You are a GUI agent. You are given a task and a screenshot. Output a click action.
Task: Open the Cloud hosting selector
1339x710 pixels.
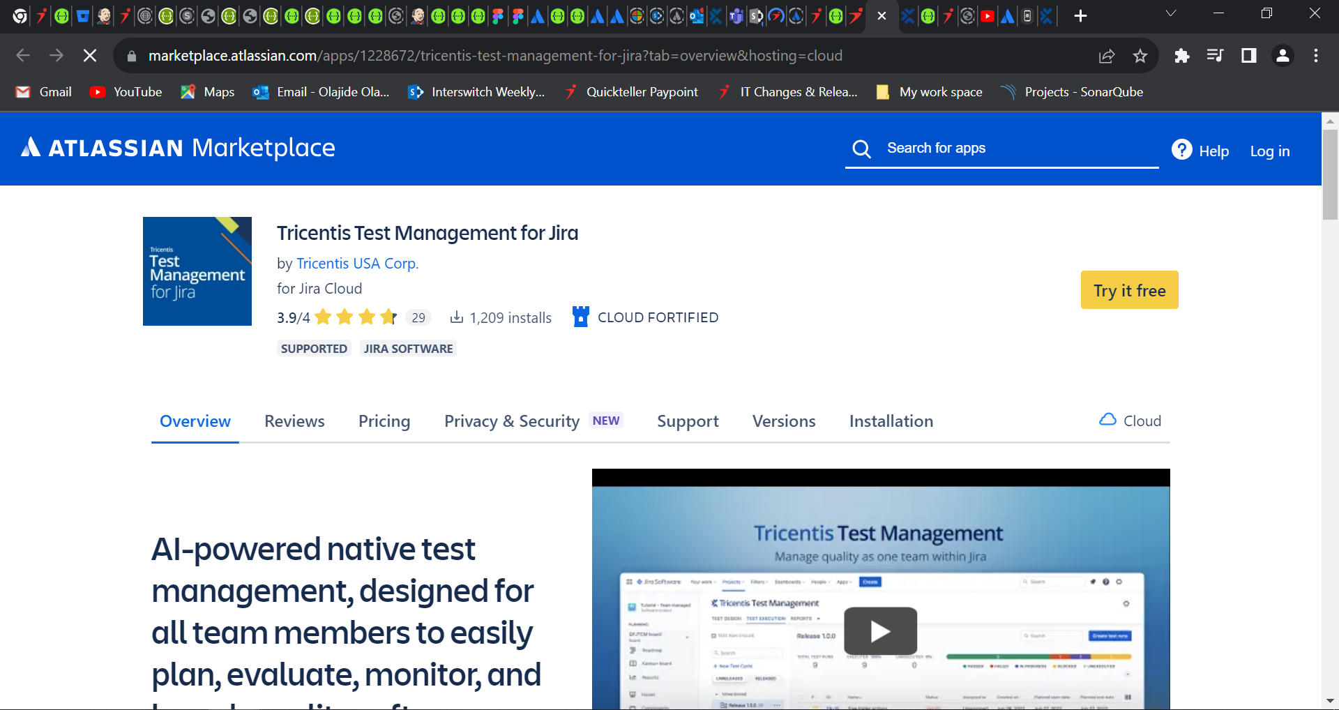coord(1130,421)
